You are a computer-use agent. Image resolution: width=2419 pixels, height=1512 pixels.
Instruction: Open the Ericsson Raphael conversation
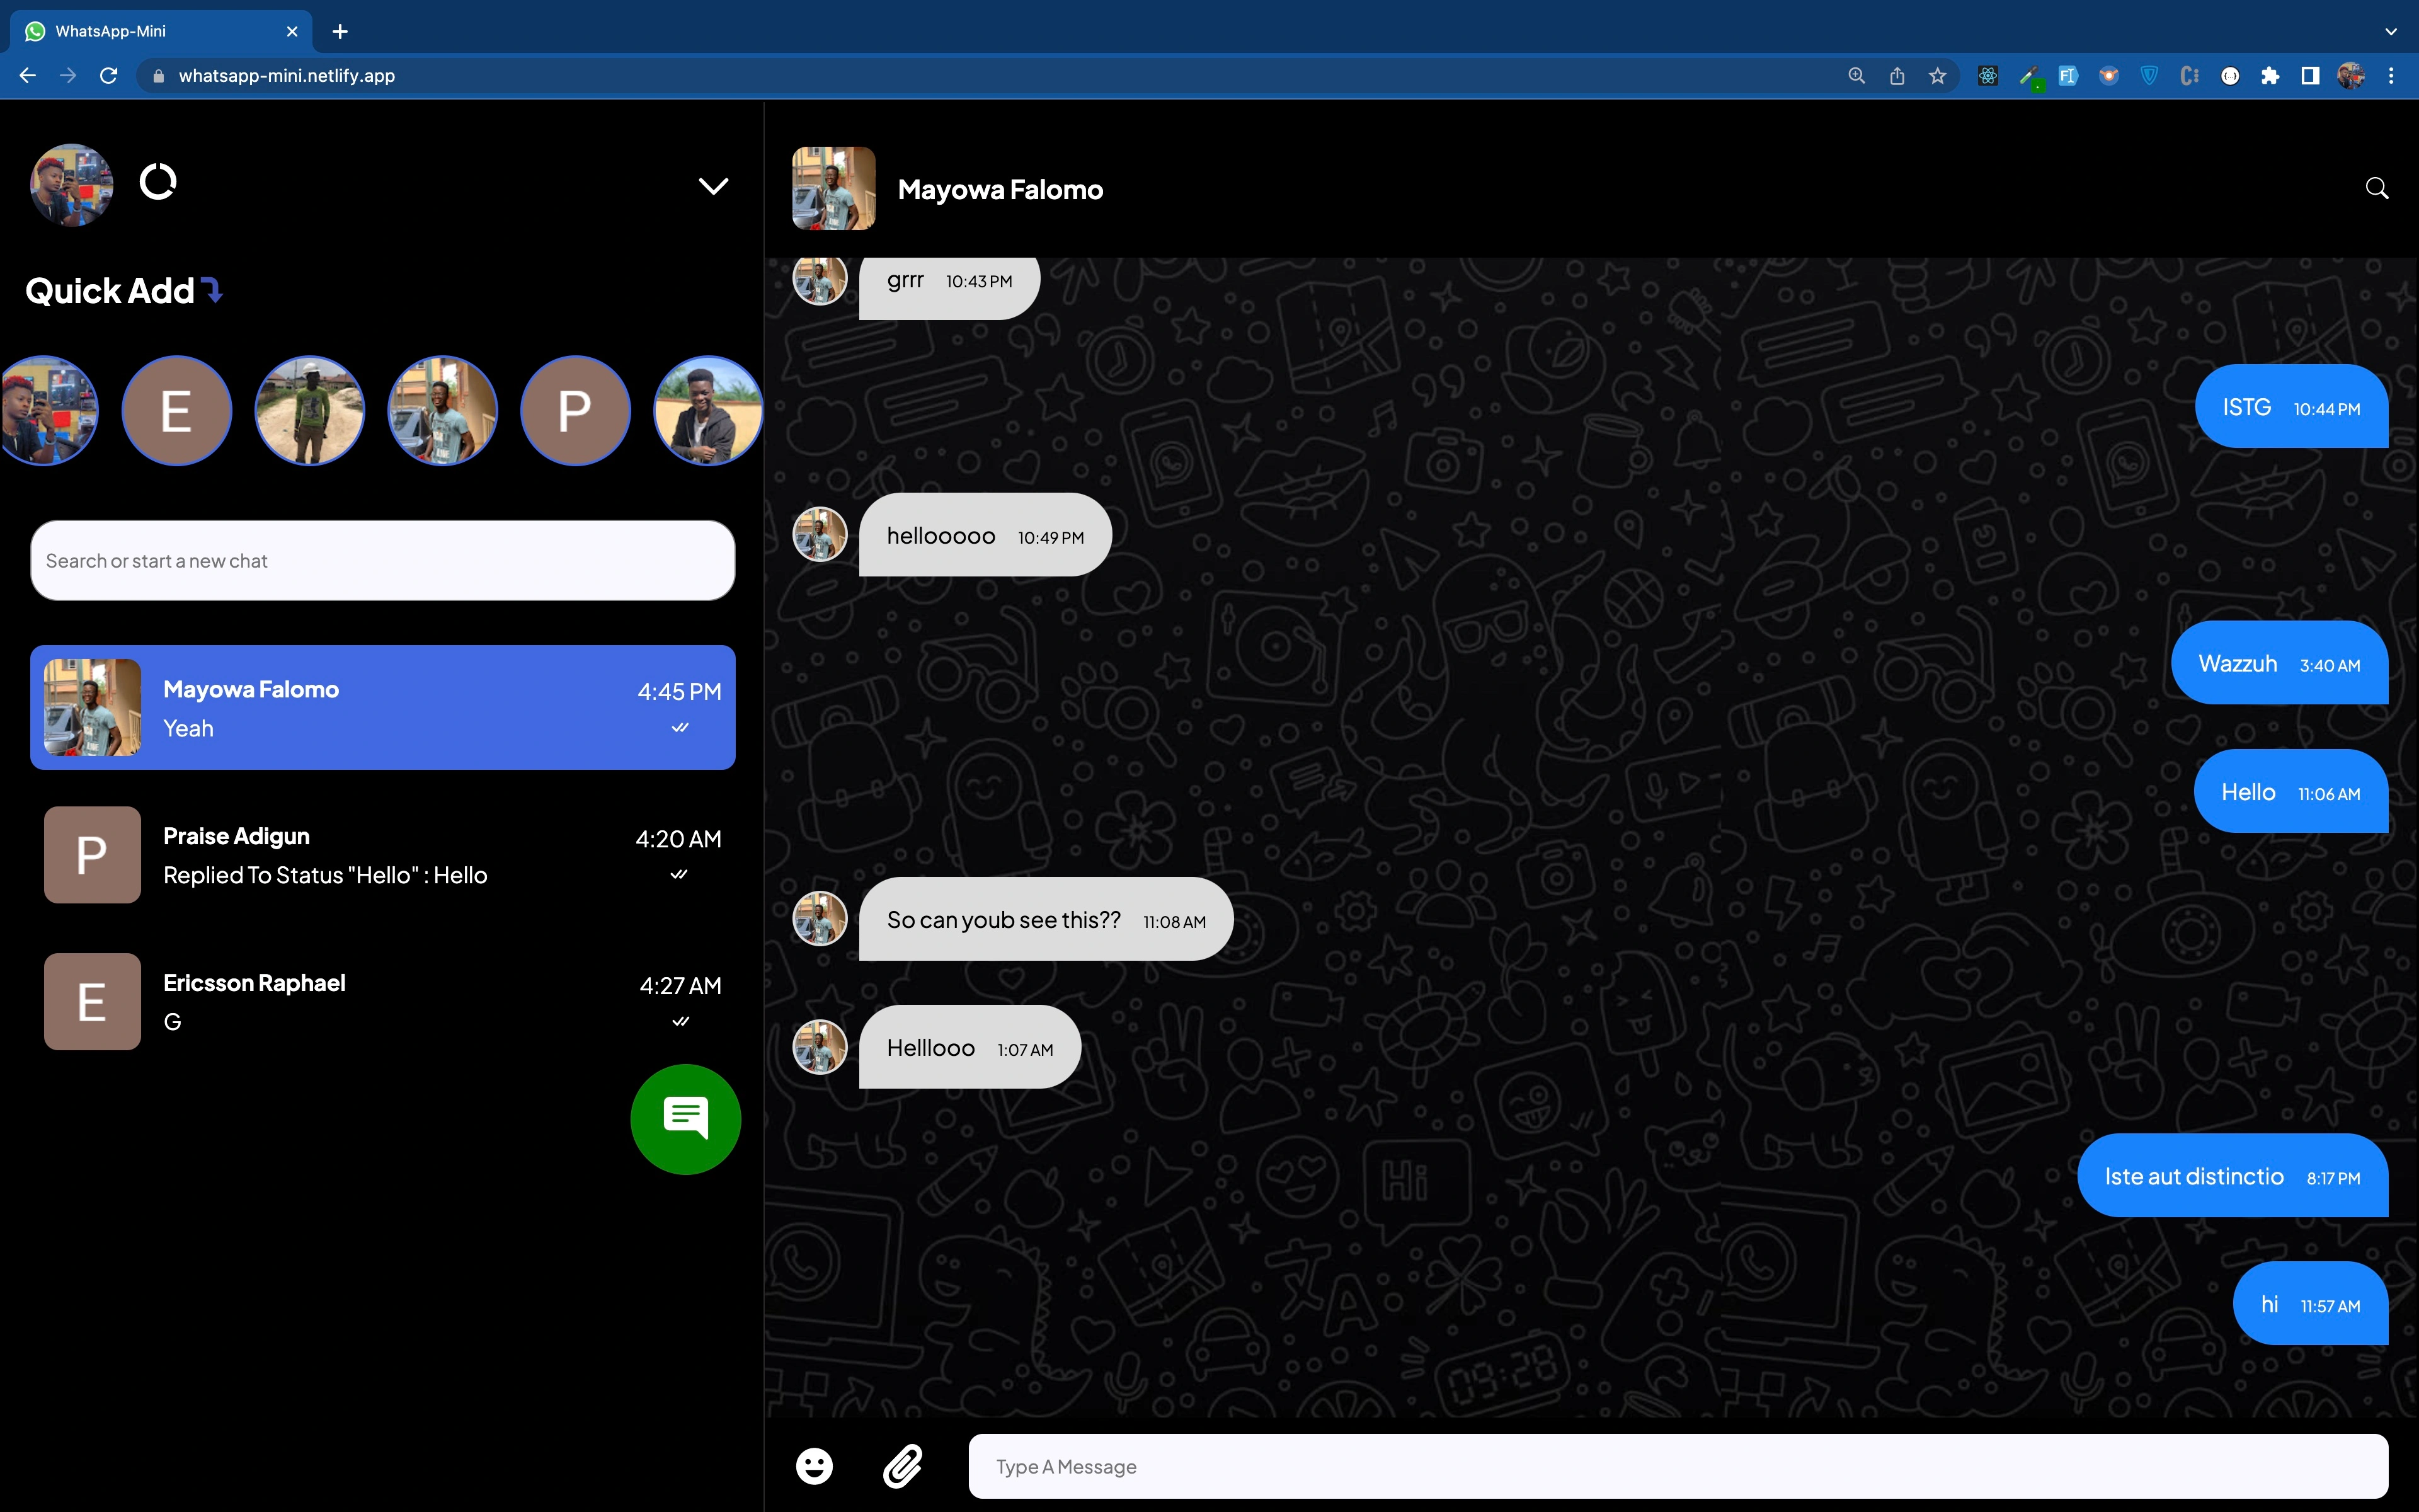(x=383, y=1001)
